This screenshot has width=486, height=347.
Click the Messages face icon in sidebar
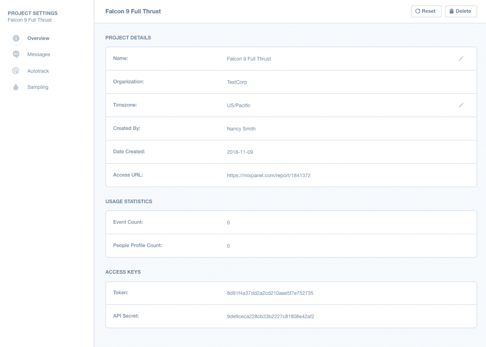pos(16,55)
